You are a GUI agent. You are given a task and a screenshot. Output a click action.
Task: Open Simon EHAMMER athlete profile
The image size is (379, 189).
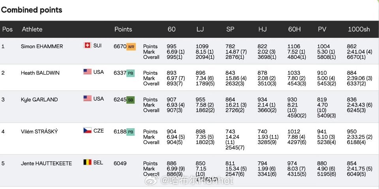coord(42,47)
